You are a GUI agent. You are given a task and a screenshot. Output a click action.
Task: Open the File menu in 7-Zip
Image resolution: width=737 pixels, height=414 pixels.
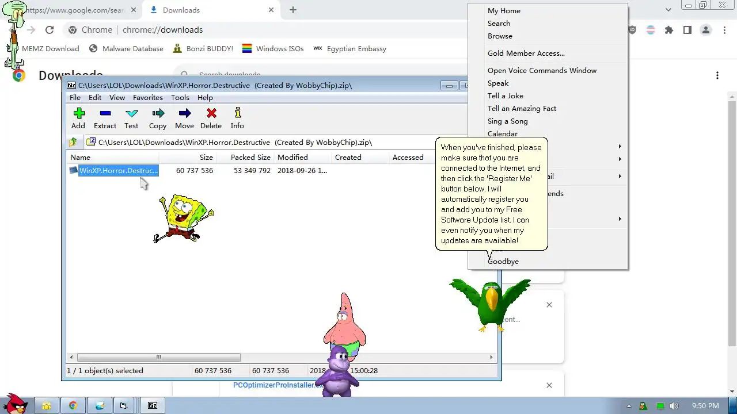pyautogui.click(x=75, y=98)
